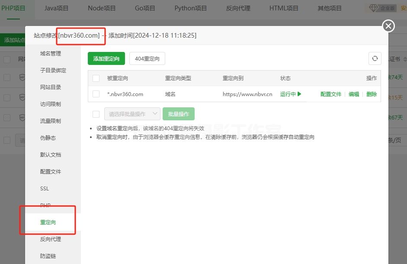Viewport: 407px width, 264px height.
Task: Toggle the checkbox beside batch operation dropdown
Action: pos(96,114)
